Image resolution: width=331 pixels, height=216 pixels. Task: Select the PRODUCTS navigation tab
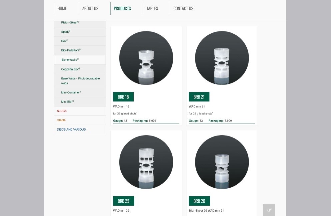[122, 8]
